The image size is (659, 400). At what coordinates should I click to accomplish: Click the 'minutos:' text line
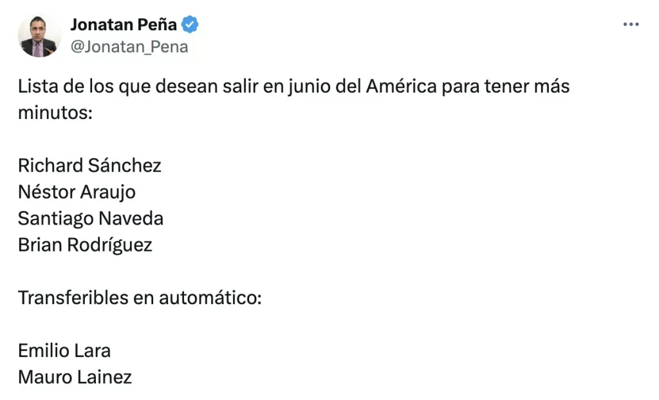coord(55,113)
